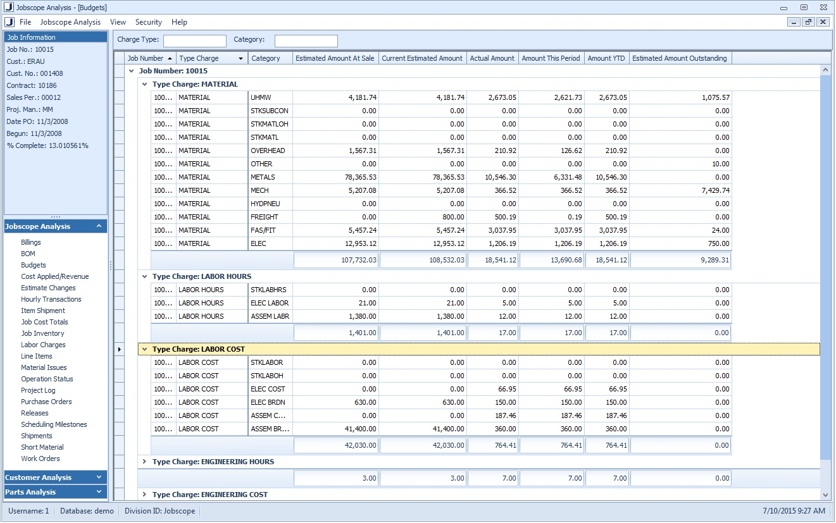The image size is (836, 523).
Task: Expand the Customer Analysis panel
Action: coord(99,477)
